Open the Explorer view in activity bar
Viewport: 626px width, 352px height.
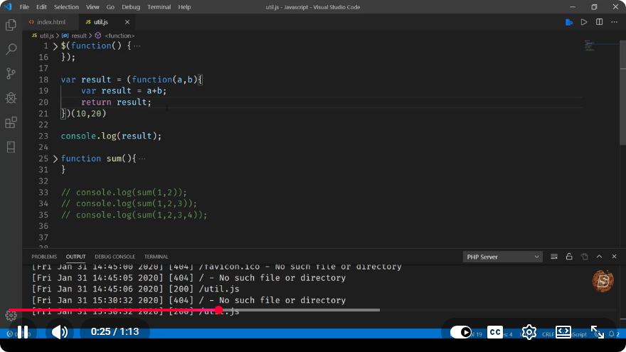(11, 25)
